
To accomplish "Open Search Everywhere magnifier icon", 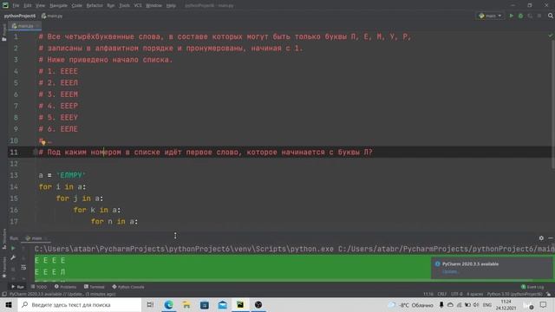I will pos(551,16).
